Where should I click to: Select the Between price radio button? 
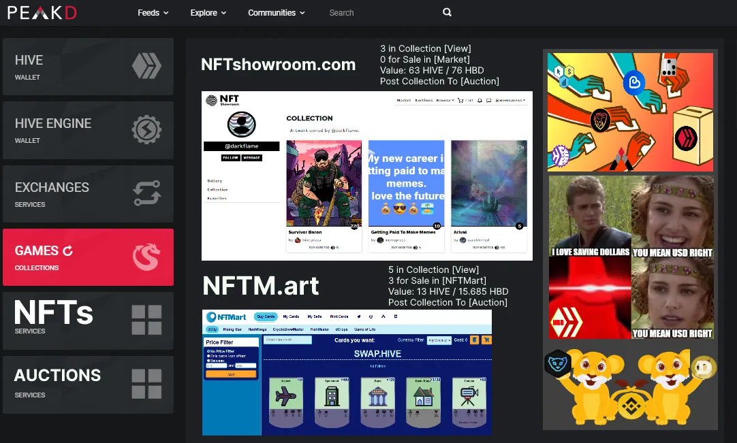pyautogui.click(x=208, y=361)
